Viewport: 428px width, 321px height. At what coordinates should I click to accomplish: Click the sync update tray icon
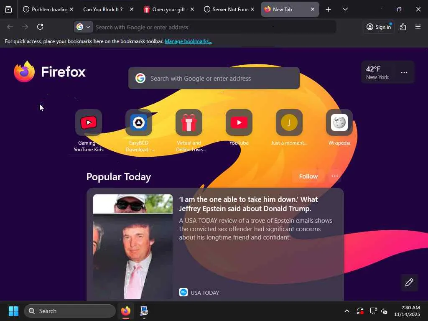pos(360,311)
